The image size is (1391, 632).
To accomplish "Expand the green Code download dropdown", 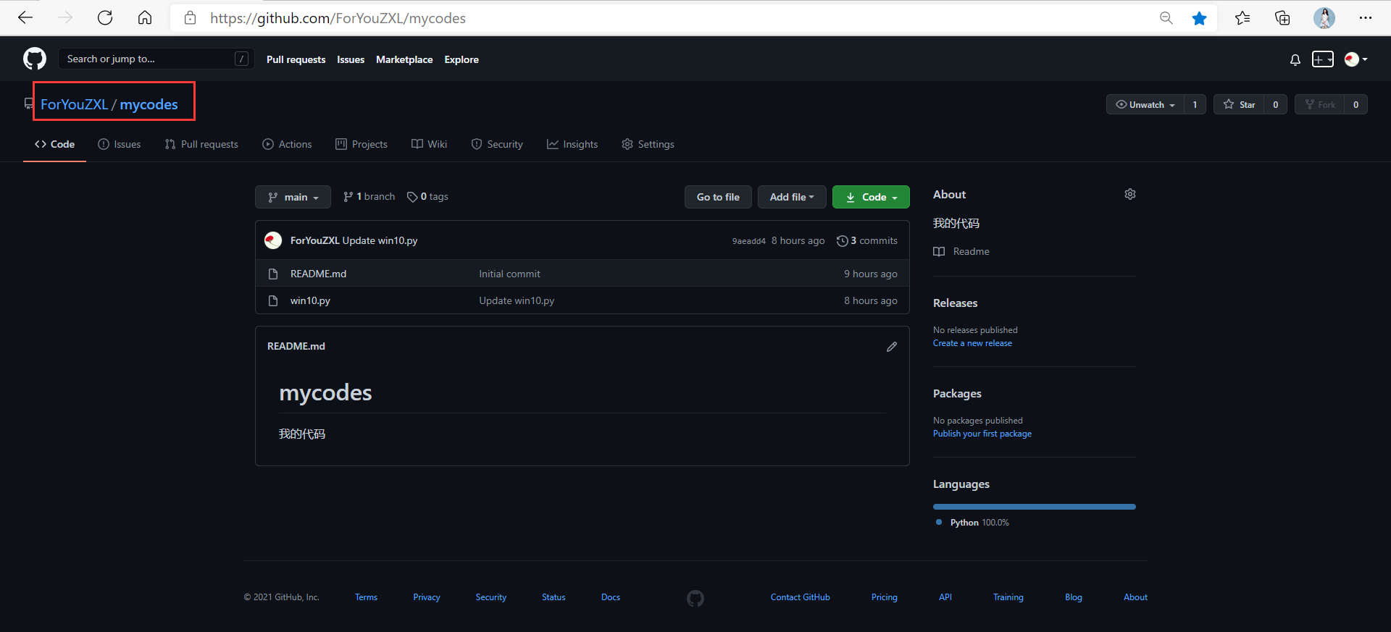I will (871, 197).
